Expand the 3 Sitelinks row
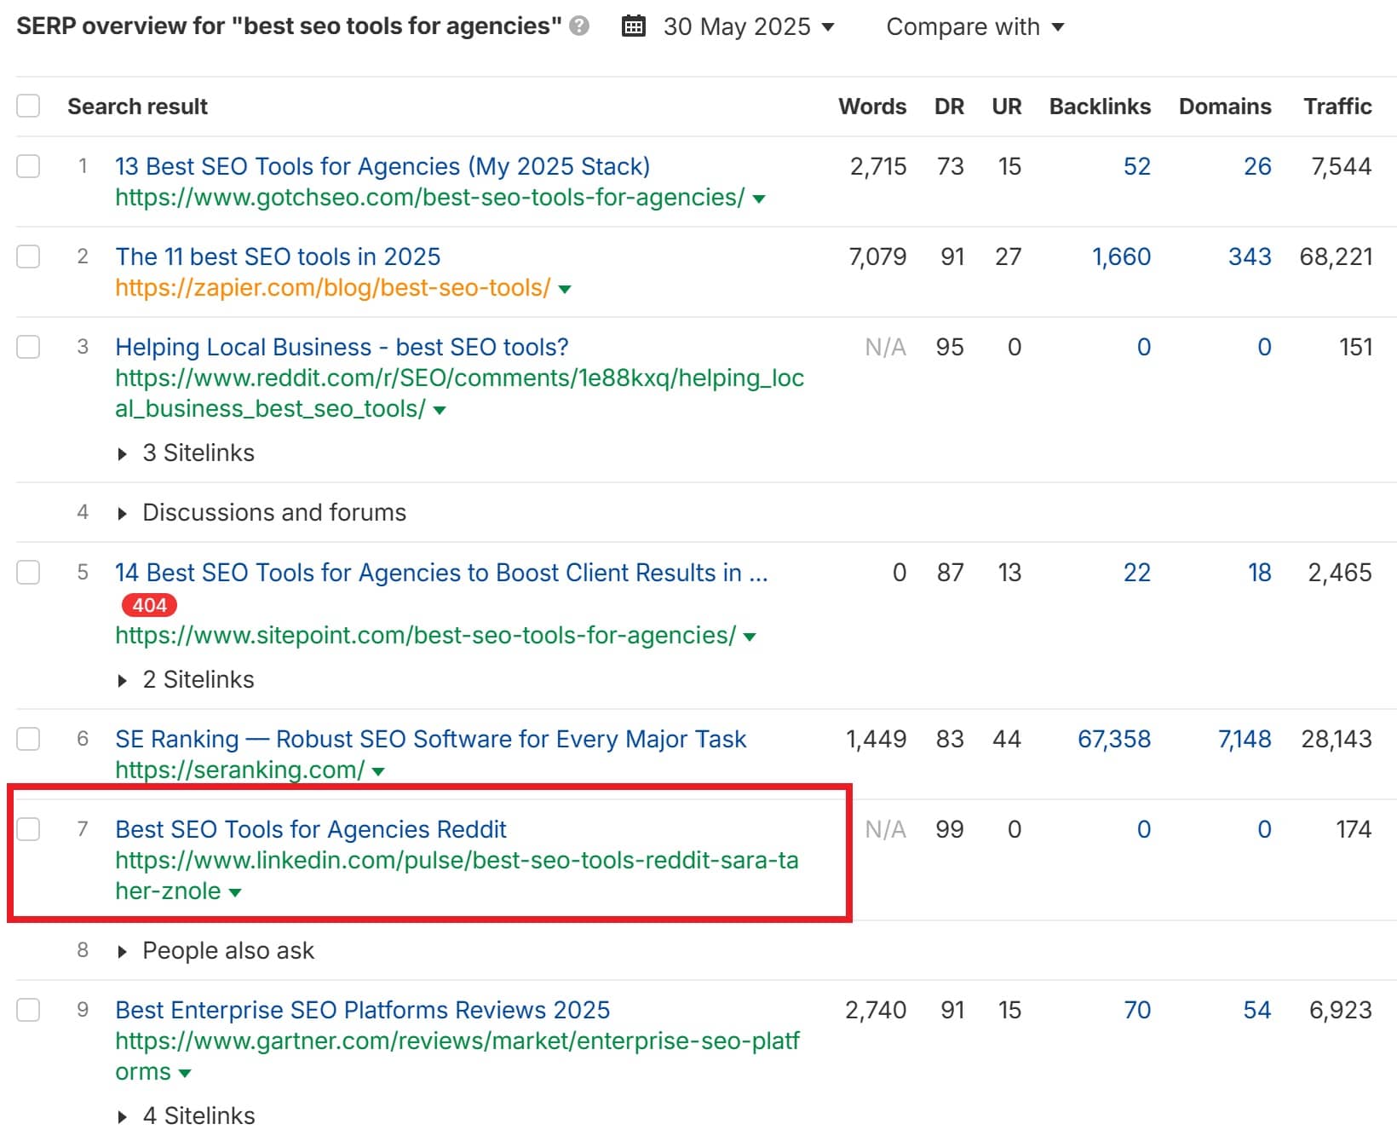1397x1130 pixels. (x=186, y=453)
